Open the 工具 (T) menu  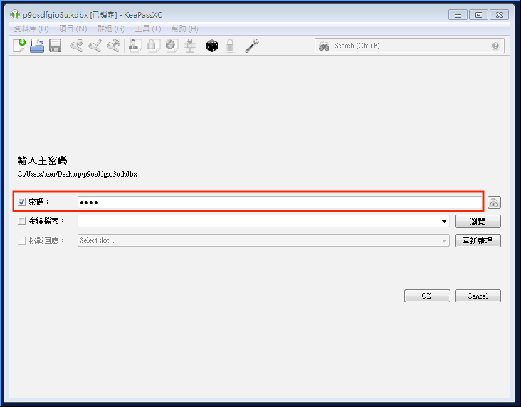pyautogui.click(x=148, y=29)
